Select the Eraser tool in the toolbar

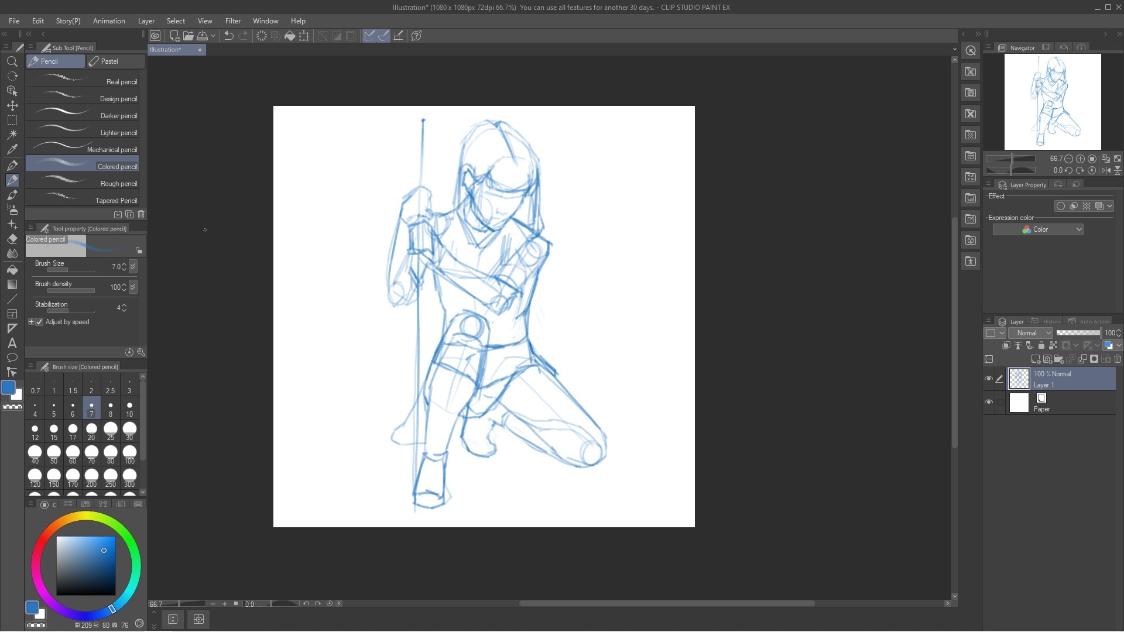tap(12, 239)
